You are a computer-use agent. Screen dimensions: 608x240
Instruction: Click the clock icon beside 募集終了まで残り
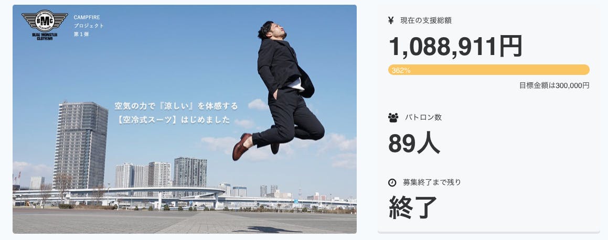(x=392, y=182)
